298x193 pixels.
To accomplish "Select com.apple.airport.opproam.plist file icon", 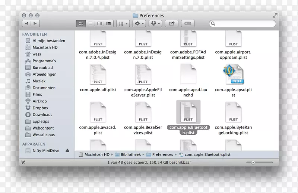I will click(234, 39).
